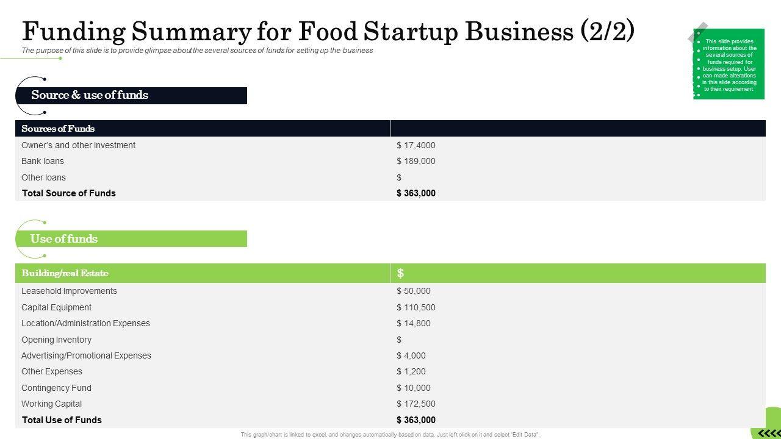Select the 'Sources of Funds' table header
Image resolution: width=781 pixels, height=439 pixels.
(58, 129)
